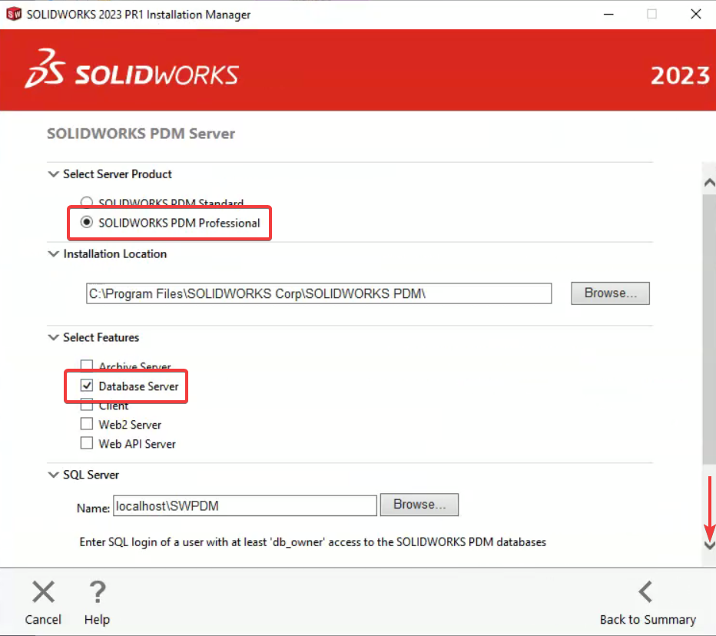This screenshot has width=716, height=636.
Task: Click the 'Enter SQL login of a user' instruction text
Action: [x=313, y=542]
